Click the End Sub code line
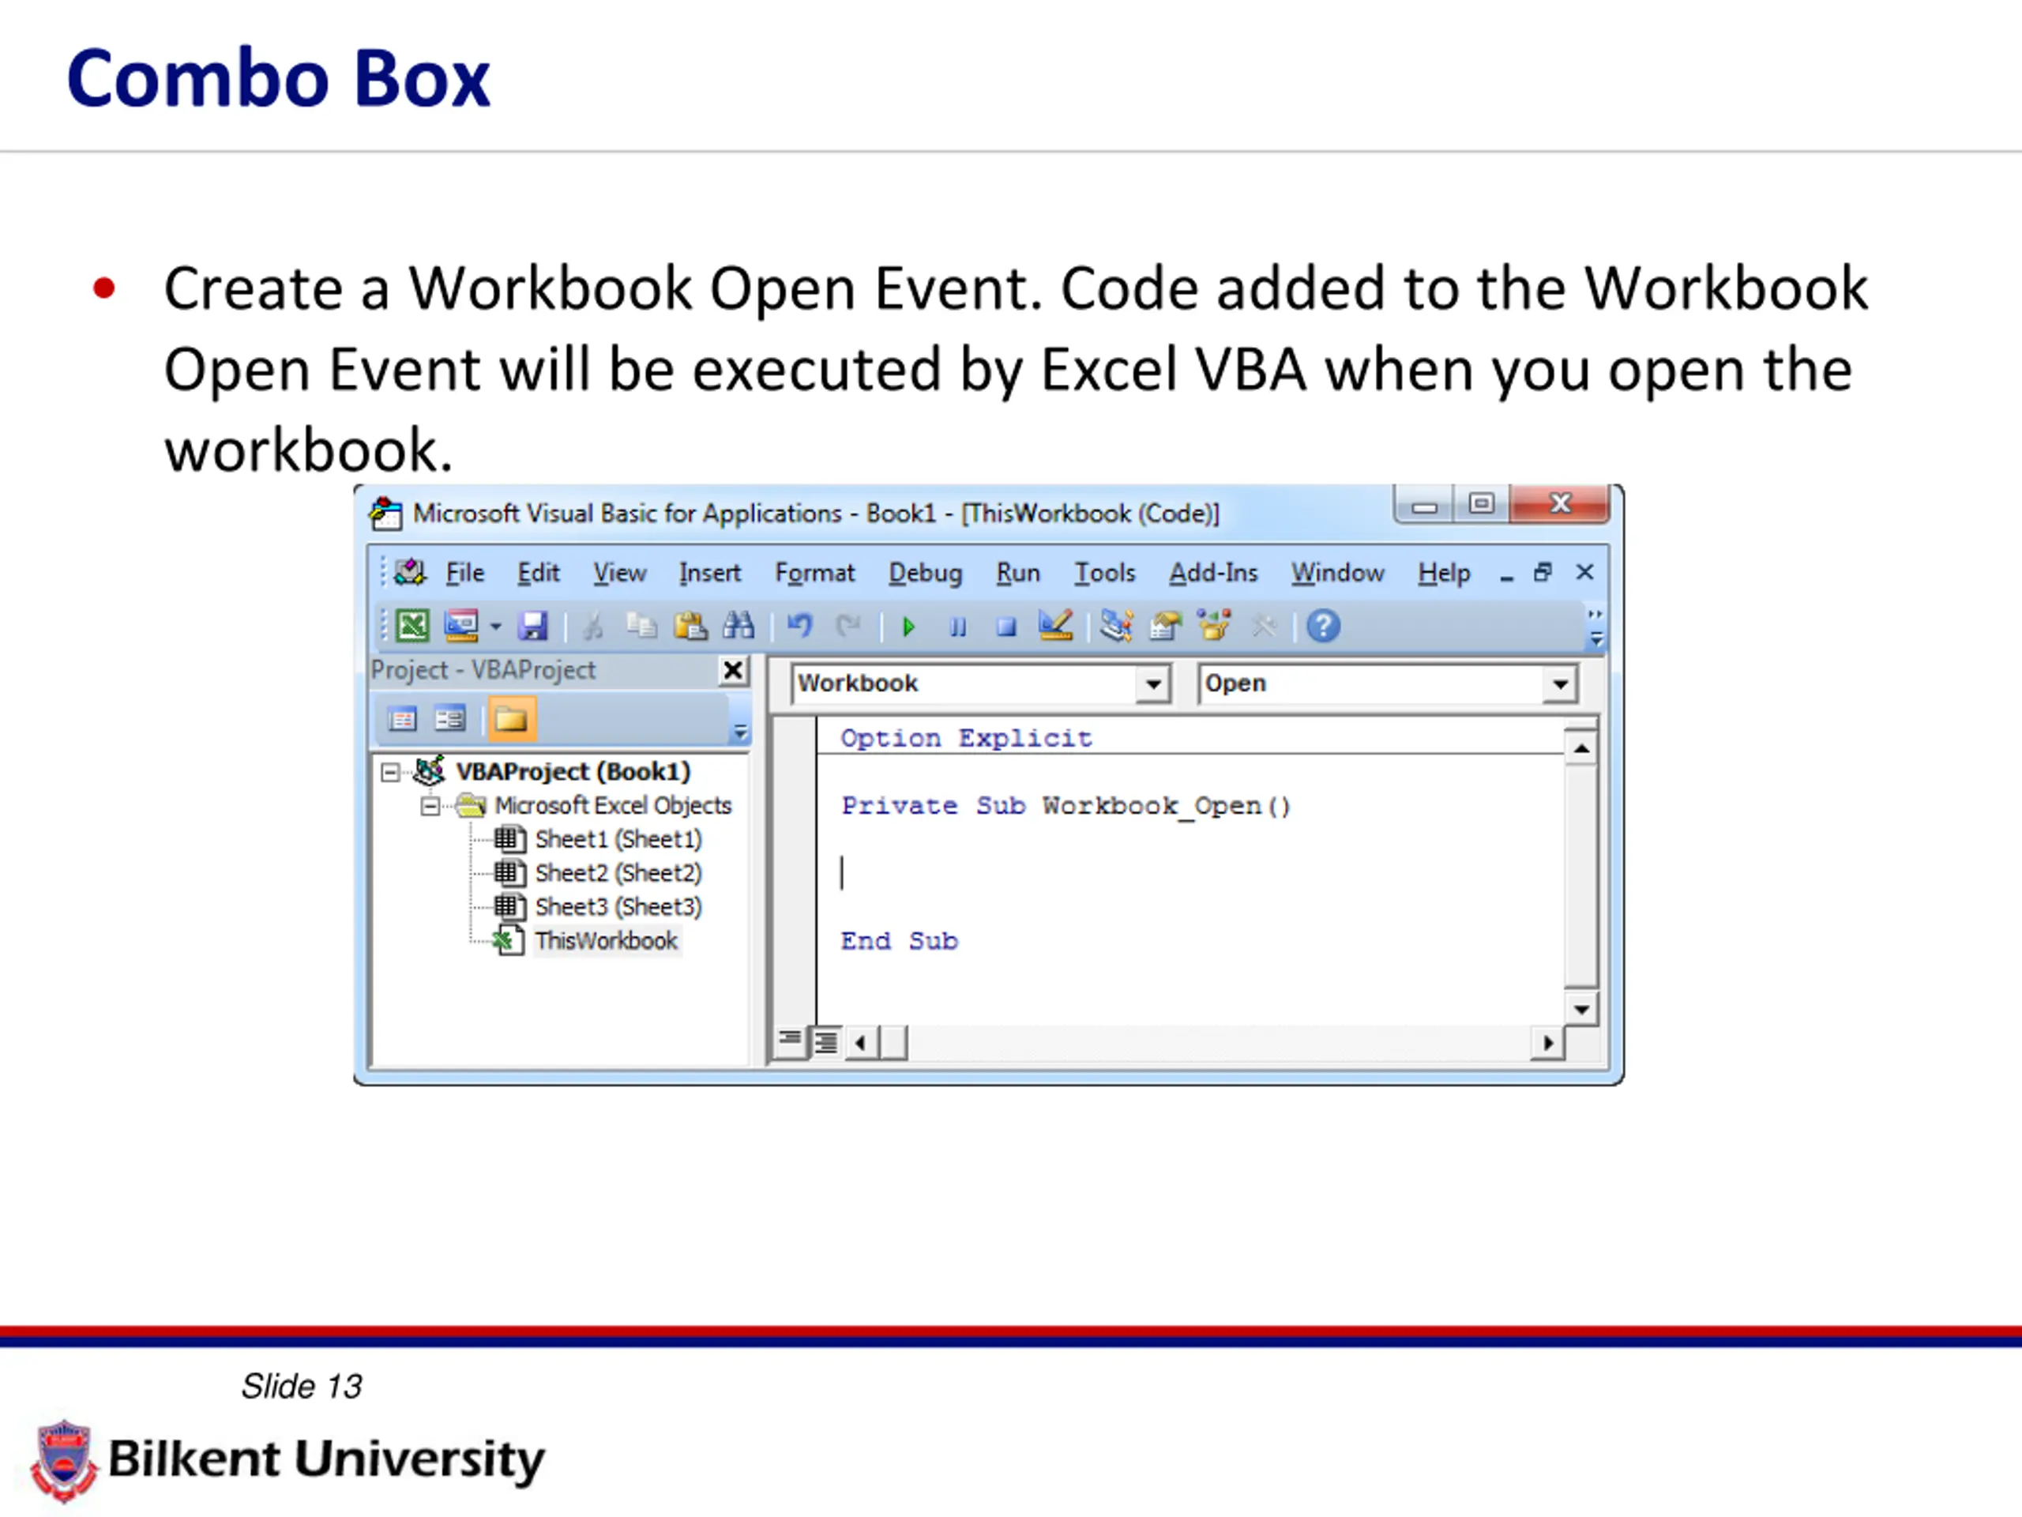The height and width of the screenshot is (1517, 2022). click(900, 942)
